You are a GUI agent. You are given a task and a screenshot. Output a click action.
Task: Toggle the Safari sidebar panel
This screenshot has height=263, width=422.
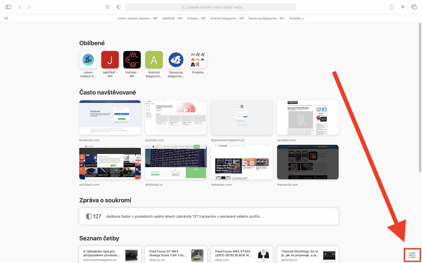point(9,7)
